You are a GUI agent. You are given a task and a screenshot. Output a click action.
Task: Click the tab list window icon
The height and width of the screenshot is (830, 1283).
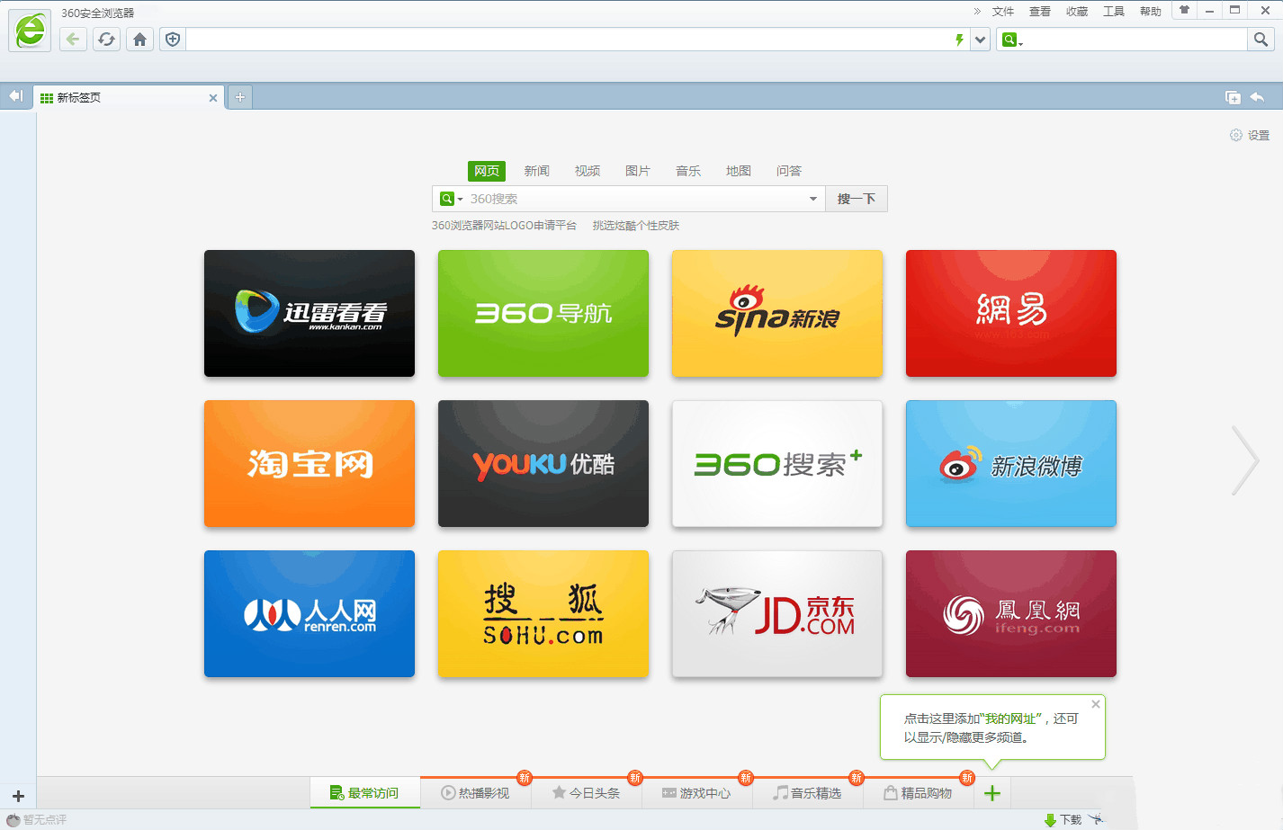pyautogui.click(x=1233, y=97)
